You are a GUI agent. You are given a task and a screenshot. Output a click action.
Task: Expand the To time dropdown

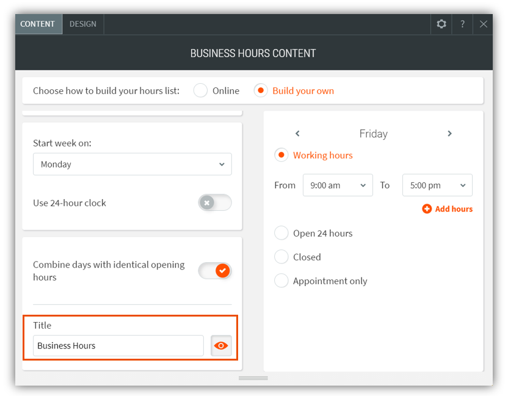[437, 185]
